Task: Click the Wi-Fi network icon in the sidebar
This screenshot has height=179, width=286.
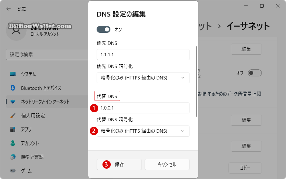Action: pos(13,102)
